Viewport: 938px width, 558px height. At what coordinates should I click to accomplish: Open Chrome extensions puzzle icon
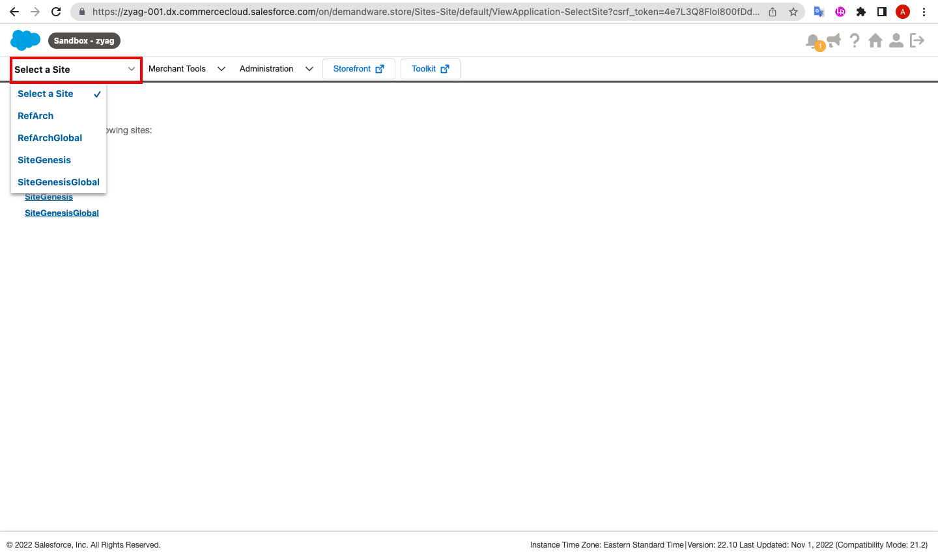(x=861, y=12)
